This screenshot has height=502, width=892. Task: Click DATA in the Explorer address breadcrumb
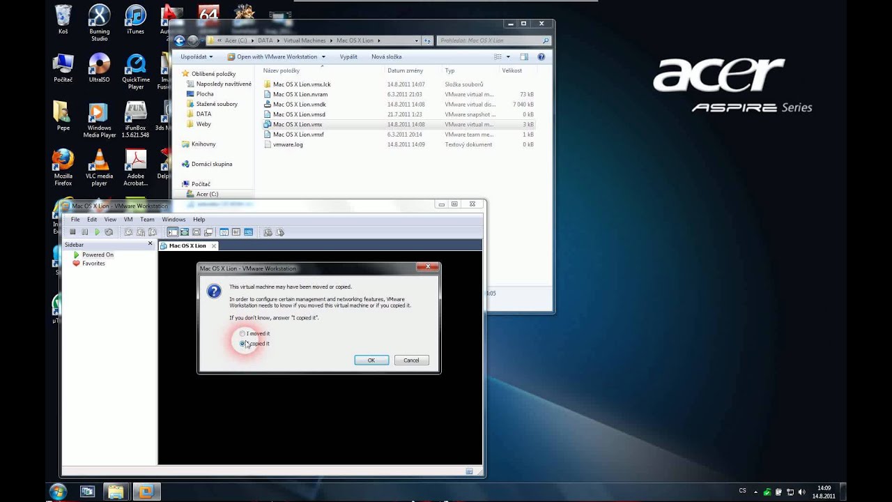265,40
